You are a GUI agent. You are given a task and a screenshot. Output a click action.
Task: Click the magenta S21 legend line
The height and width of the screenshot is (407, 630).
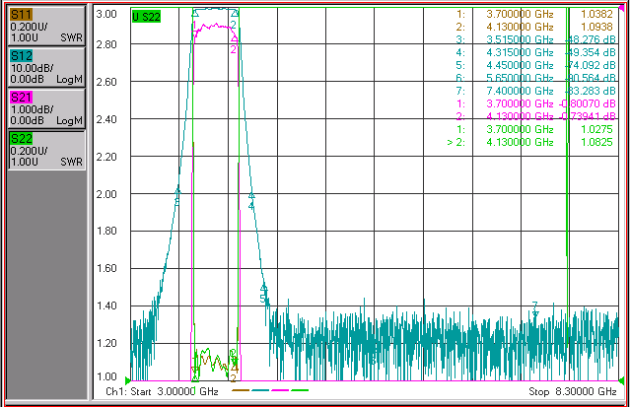[280, 390]
